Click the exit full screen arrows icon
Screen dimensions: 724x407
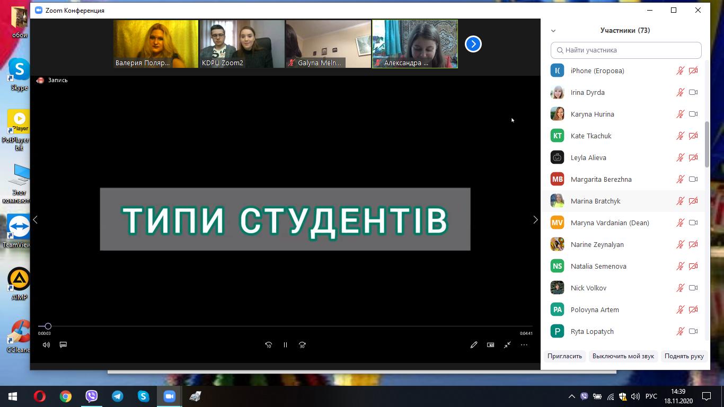coord(507,345)
